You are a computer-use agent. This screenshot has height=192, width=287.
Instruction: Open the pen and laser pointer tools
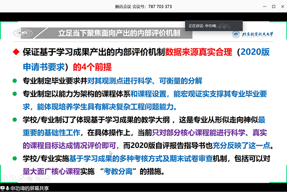21,178
